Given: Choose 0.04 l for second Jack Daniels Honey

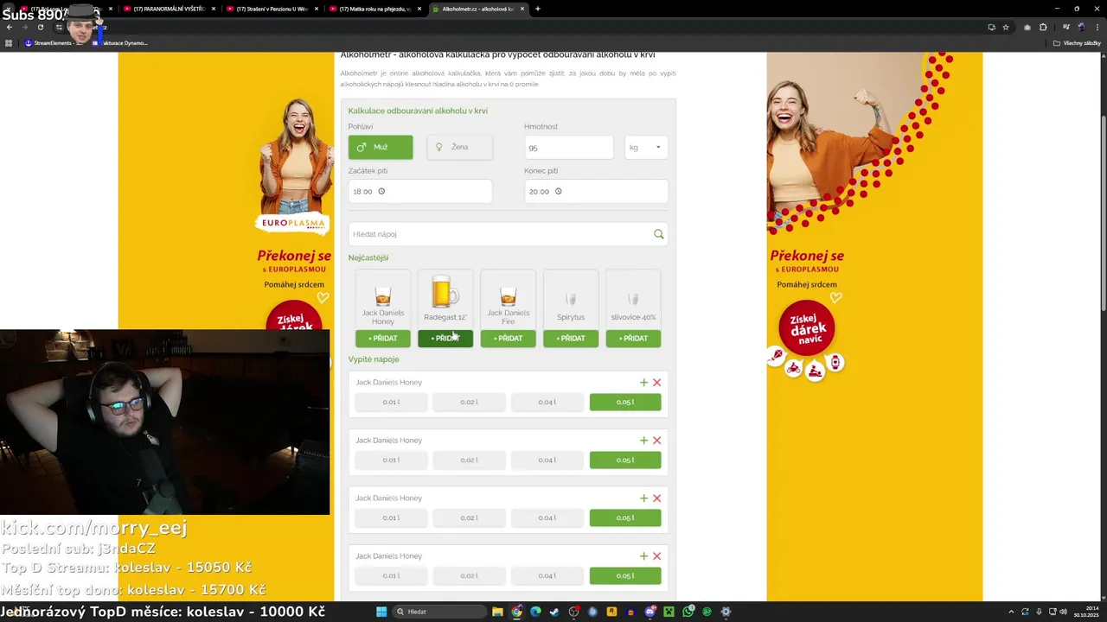Looking at the screenshot, I should coord(547,460).
